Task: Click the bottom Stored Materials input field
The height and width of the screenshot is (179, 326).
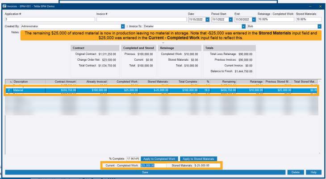Action: [207, 166]
